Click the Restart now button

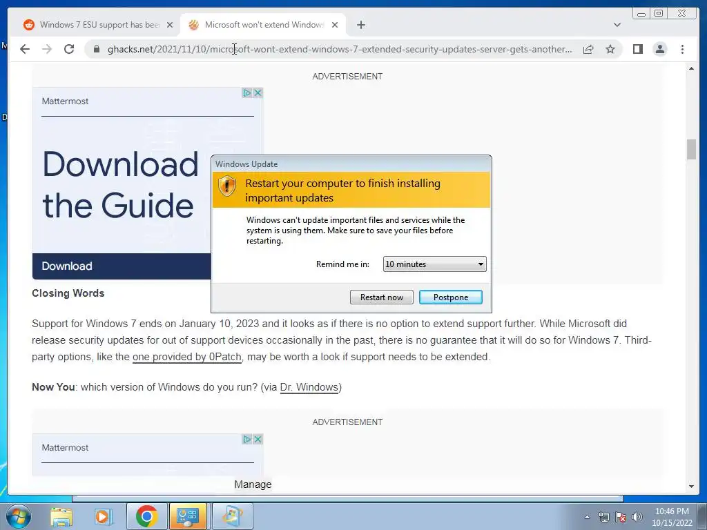(381, 297)
